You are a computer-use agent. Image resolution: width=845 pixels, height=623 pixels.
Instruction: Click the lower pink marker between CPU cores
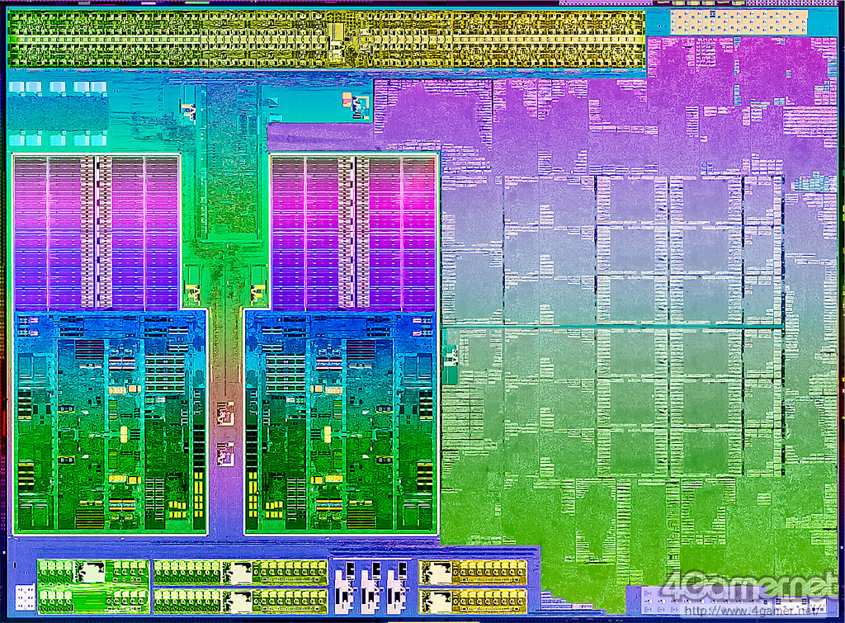[x=224, y=452]
